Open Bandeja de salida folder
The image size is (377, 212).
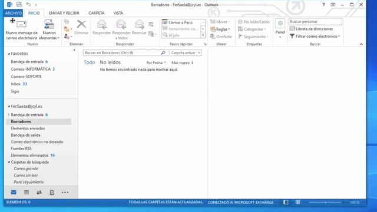tap(25, 135)
